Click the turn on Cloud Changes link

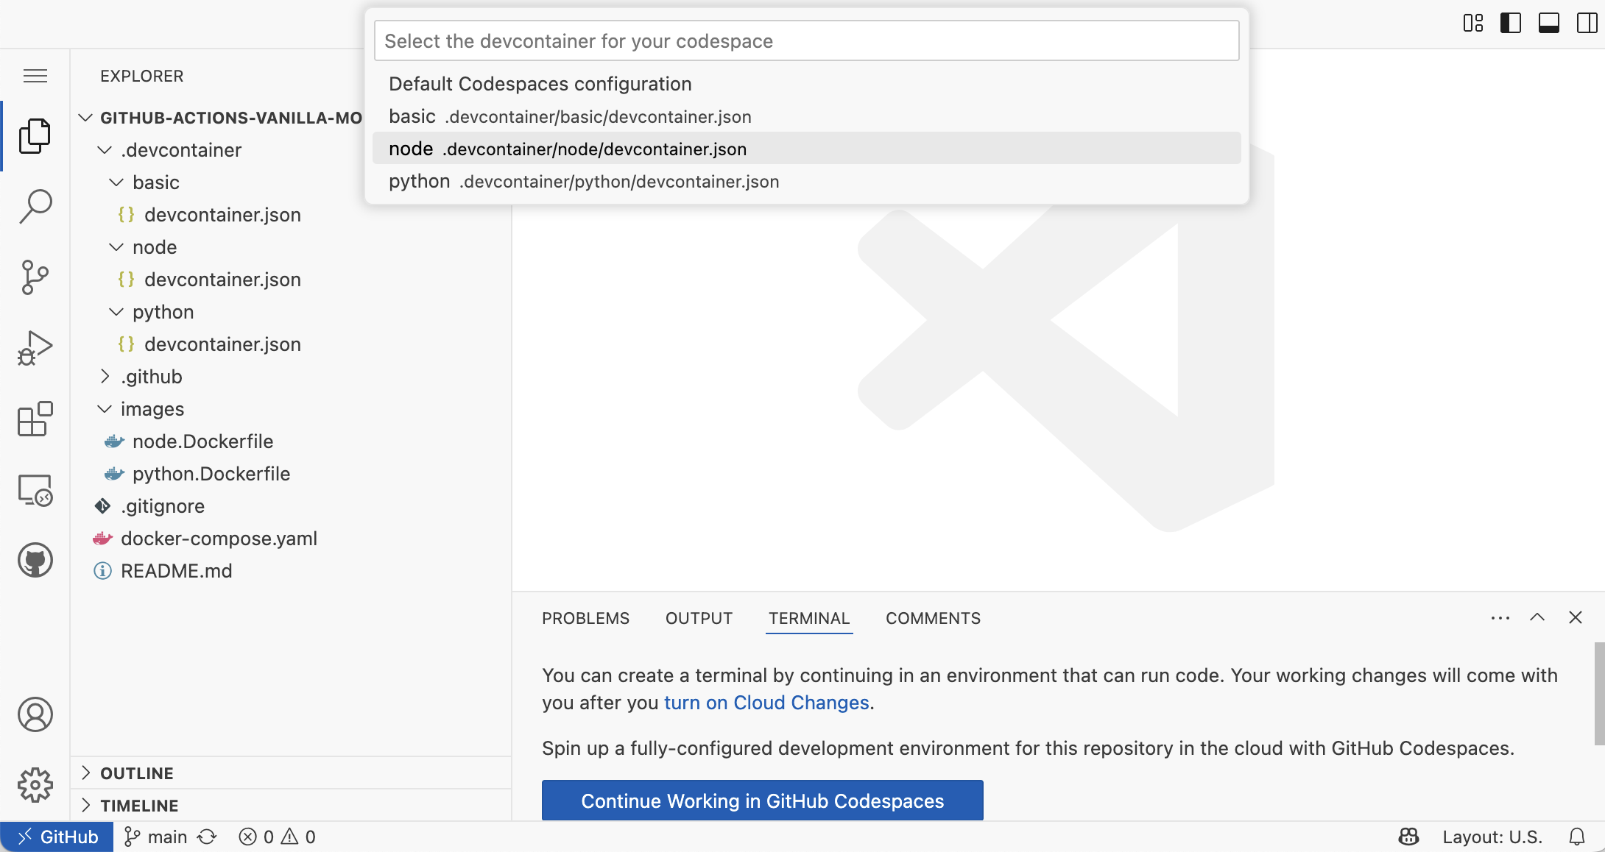tap(766, 703)
